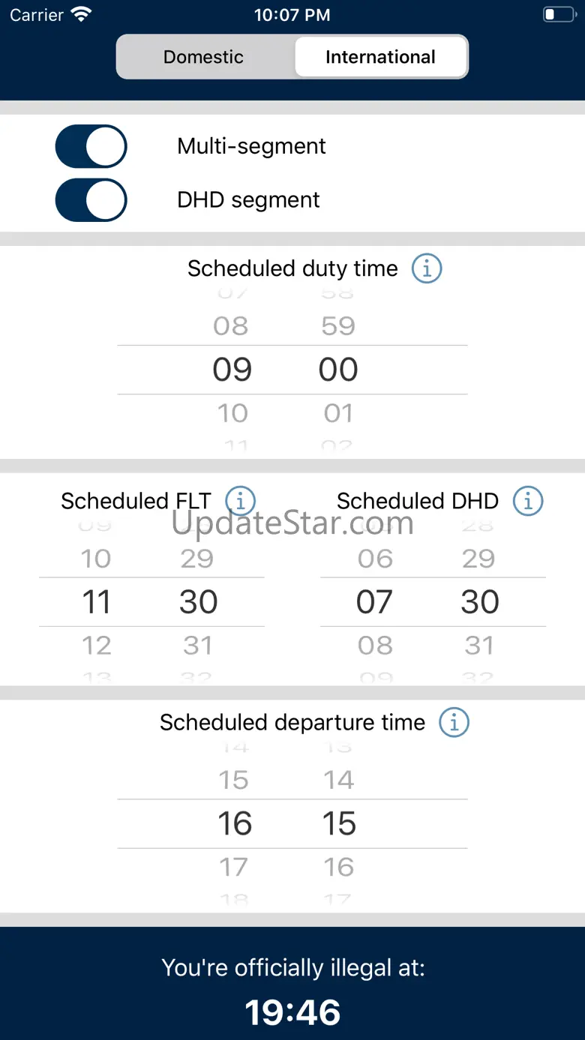The width and height of the screenshot is (585, 1040).
Task: Disable the Multi-segment switch
Action: 91,146
